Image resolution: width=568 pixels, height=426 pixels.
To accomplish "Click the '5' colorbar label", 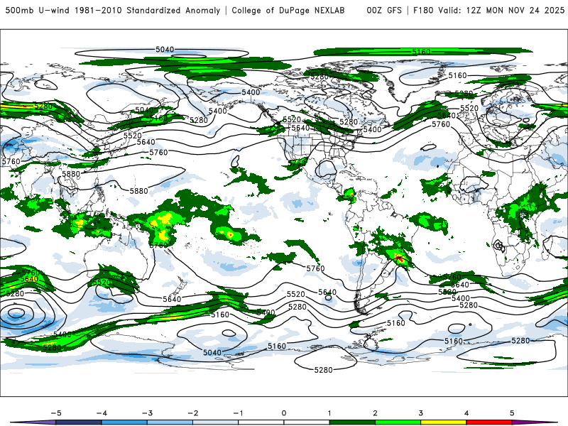I will pos(512,413).
